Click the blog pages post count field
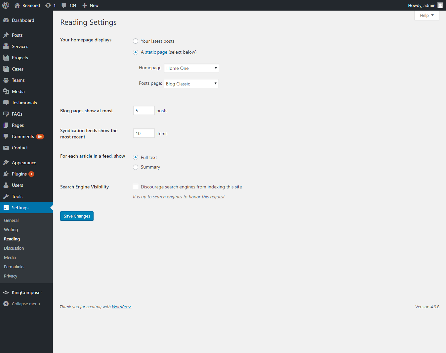 pos(144,111)
